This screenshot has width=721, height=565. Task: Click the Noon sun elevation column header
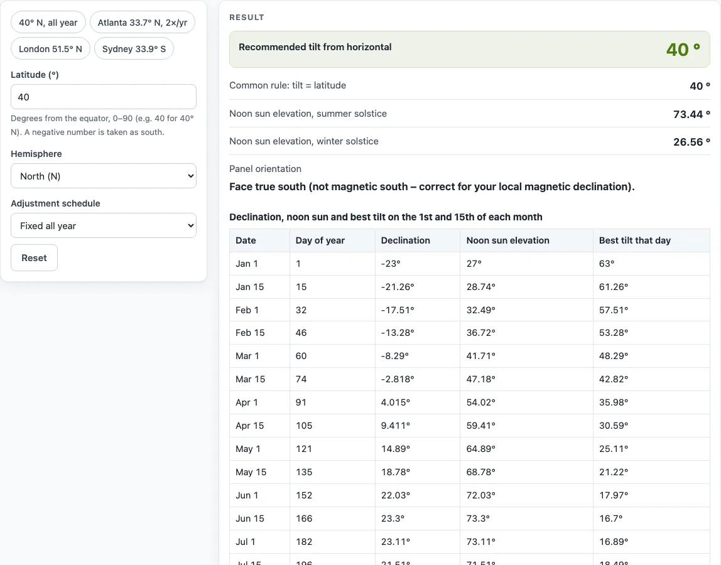(x=526, y=240)
